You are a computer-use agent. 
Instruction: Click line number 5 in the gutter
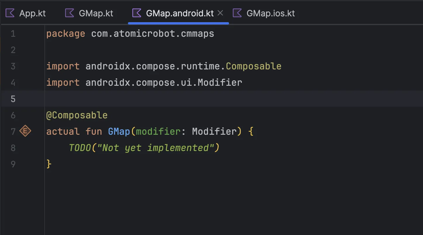click(13, 99)
